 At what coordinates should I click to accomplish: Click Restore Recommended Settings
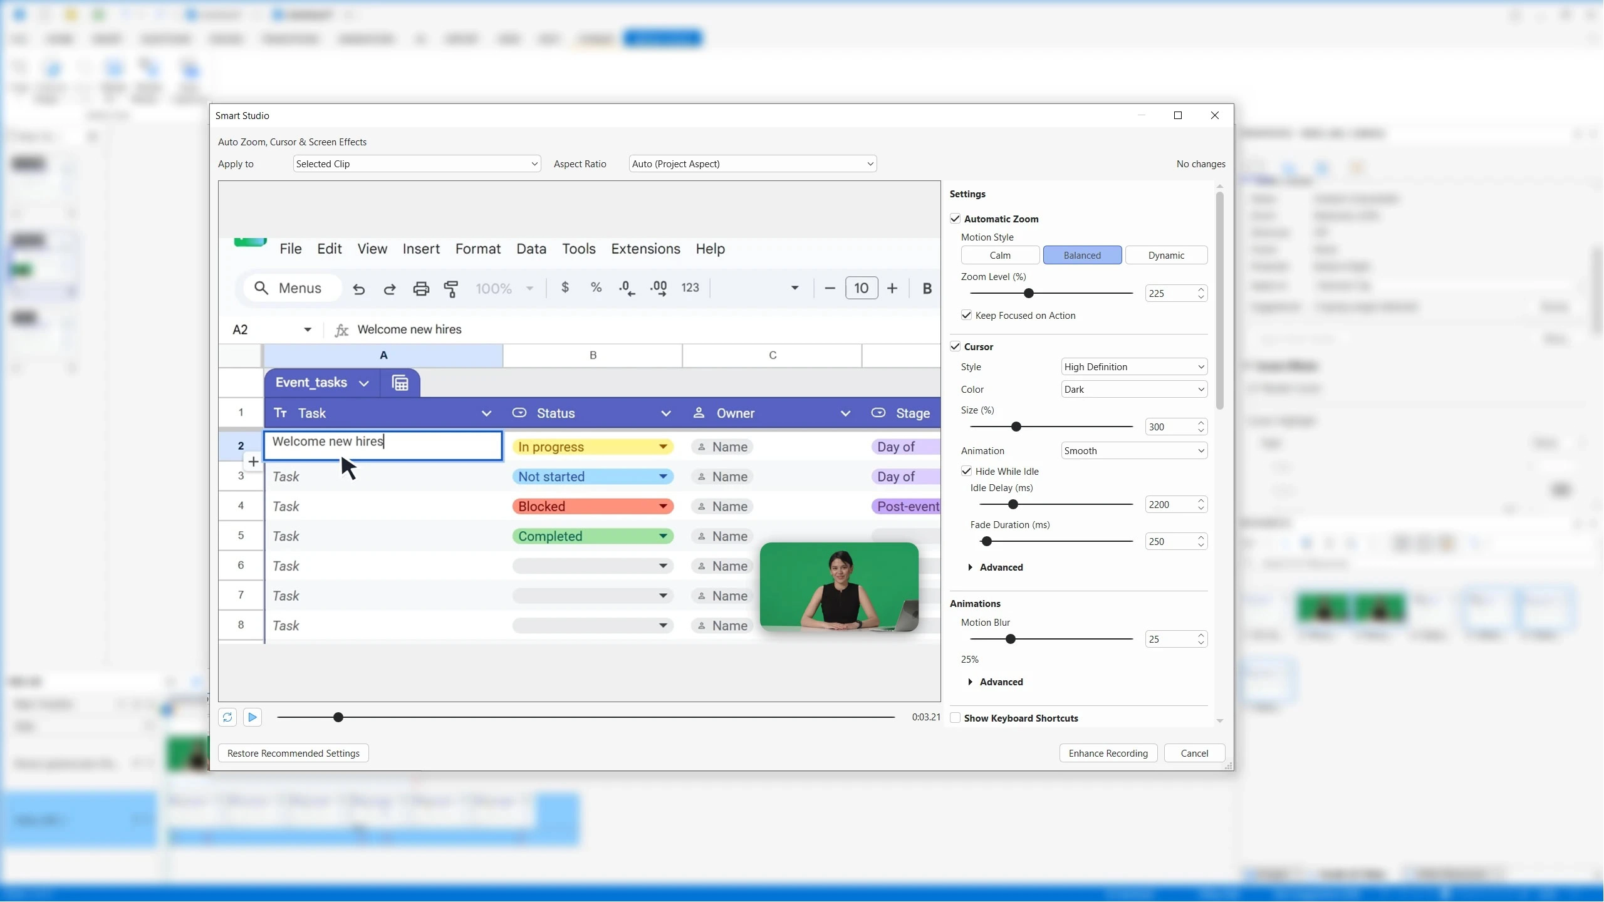tap(293, 754)
